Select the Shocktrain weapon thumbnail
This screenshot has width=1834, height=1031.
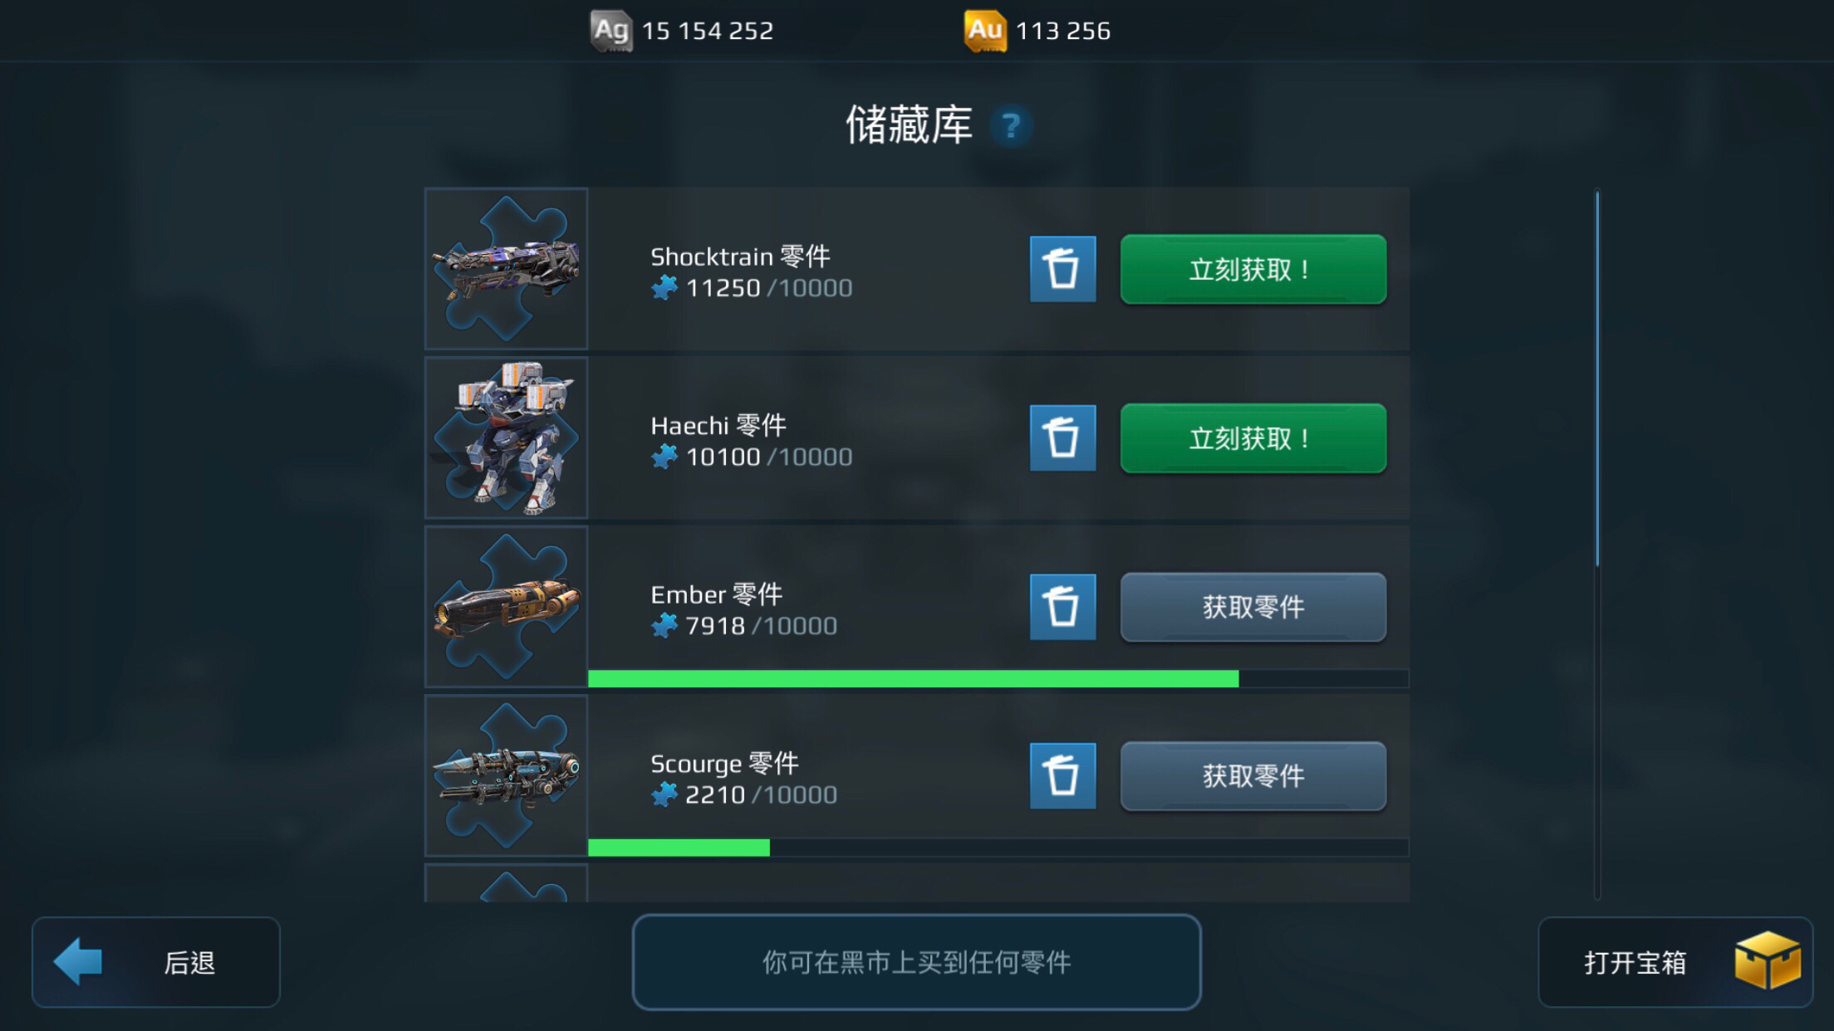click(506, 269)
